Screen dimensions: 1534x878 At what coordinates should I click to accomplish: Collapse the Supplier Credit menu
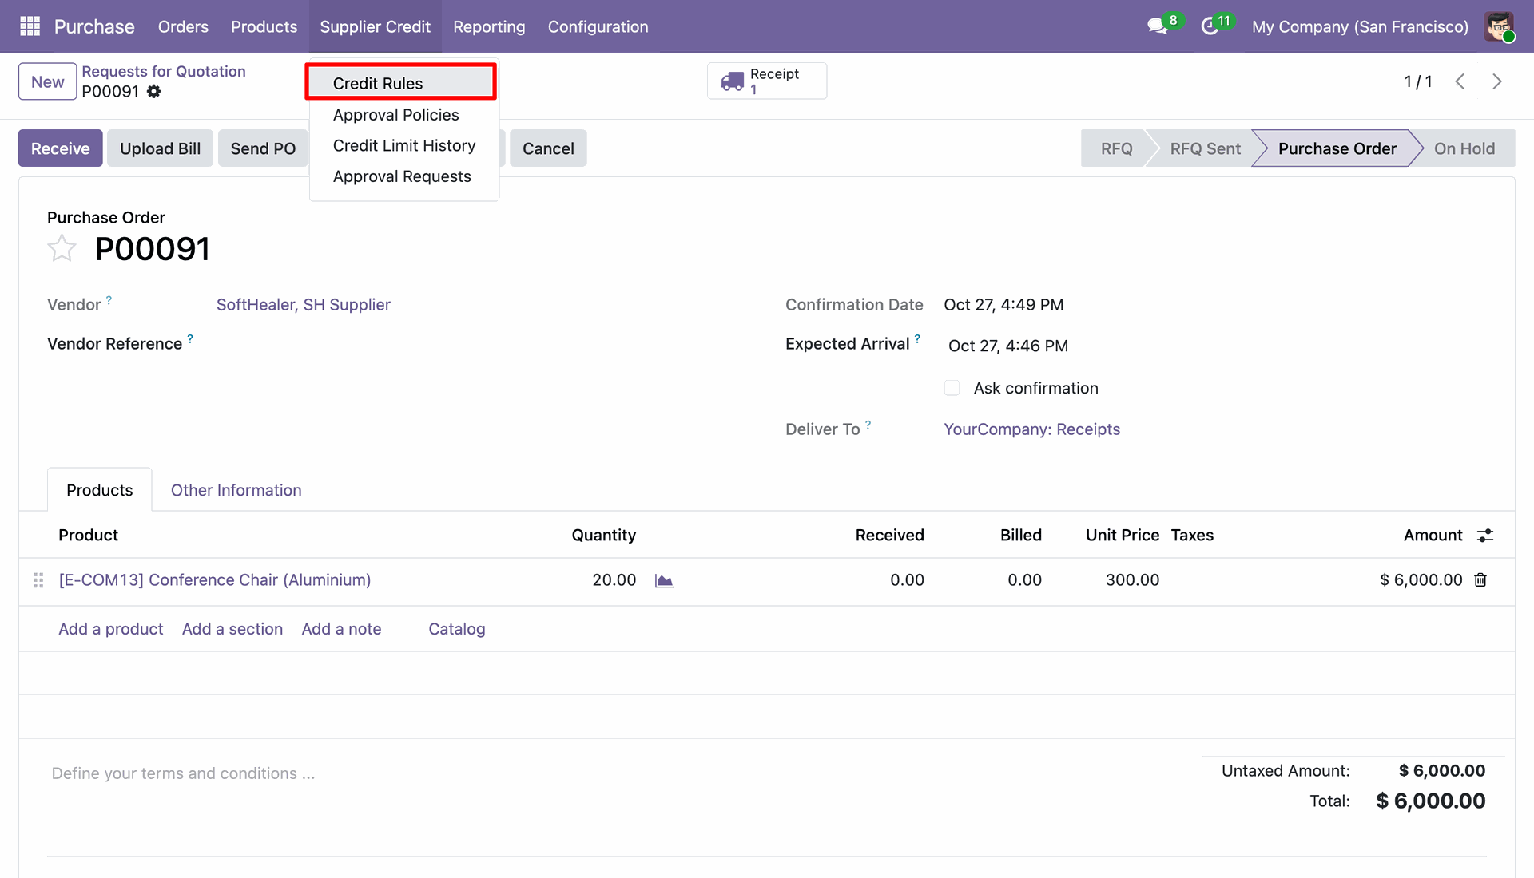tap(375, 26)
